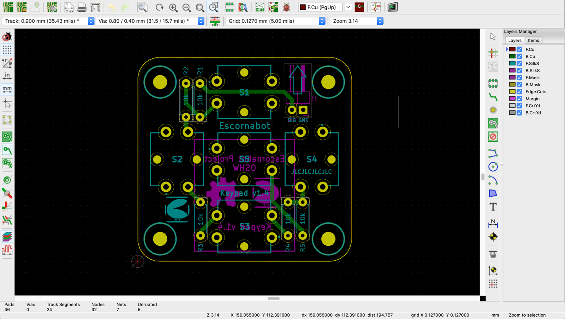Select the Add Dimension tool
Screen dimensions: 565x319
pos(493,224)
